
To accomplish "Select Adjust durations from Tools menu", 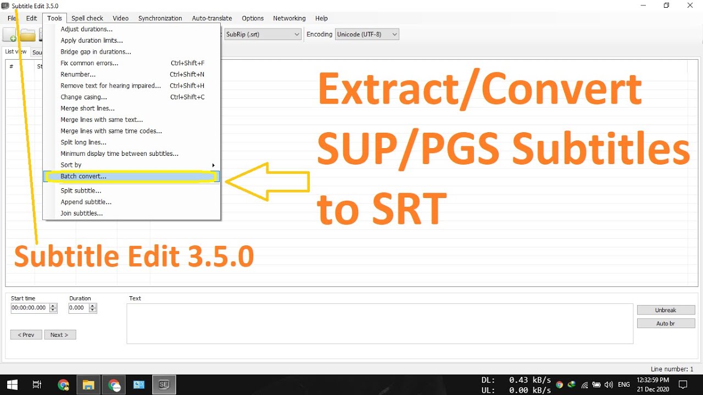I will point(132,29).
